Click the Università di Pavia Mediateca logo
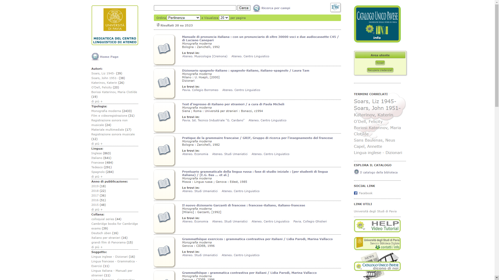 (115, 25)
